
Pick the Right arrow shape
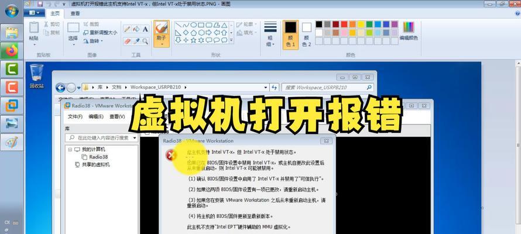208,33
